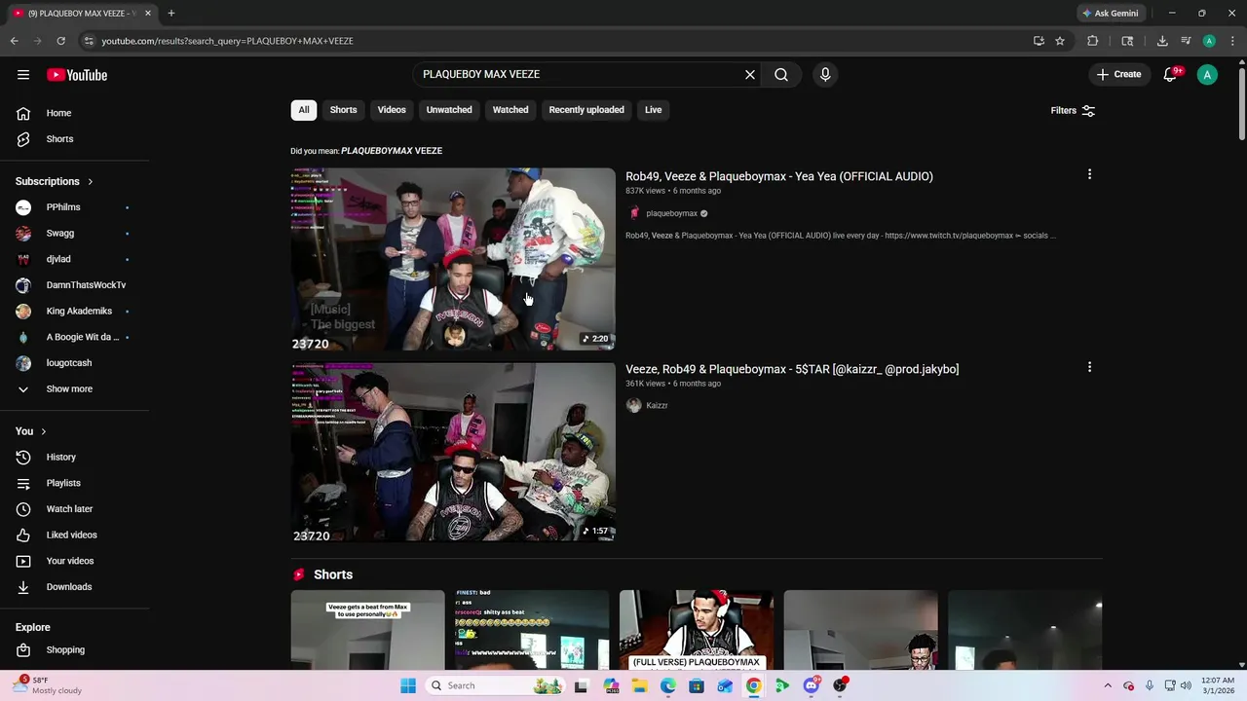
Task: Click the Chrome address bar URL
Action: [227, 41]
